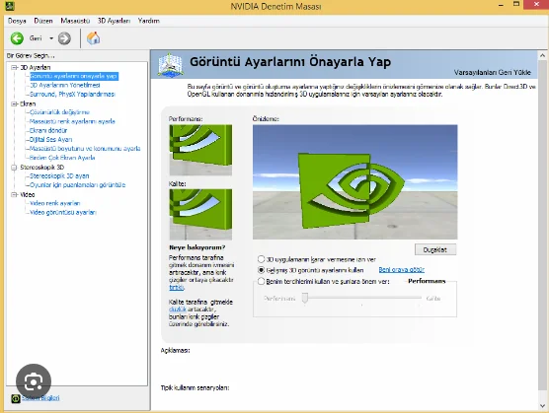
Task: Click the Sistem Bilgileri link
Action: coord(40,398)
